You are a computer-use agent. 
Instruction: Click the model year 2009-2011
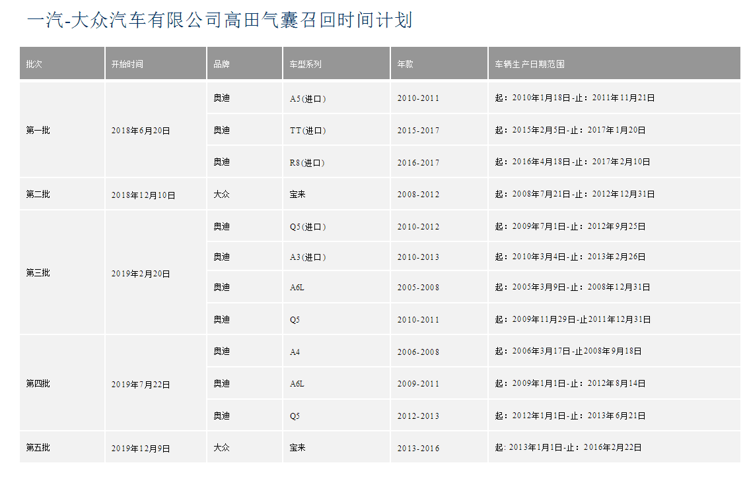point(418,384)
